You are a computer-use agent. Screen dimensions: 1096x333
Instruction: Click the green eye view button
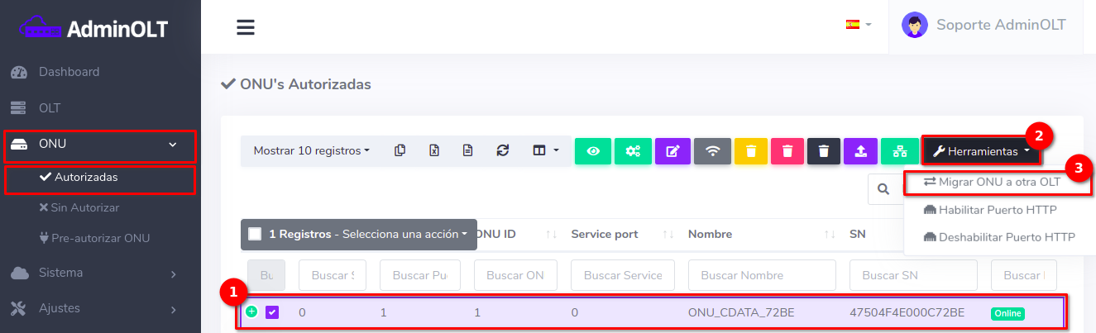(593, 151)
